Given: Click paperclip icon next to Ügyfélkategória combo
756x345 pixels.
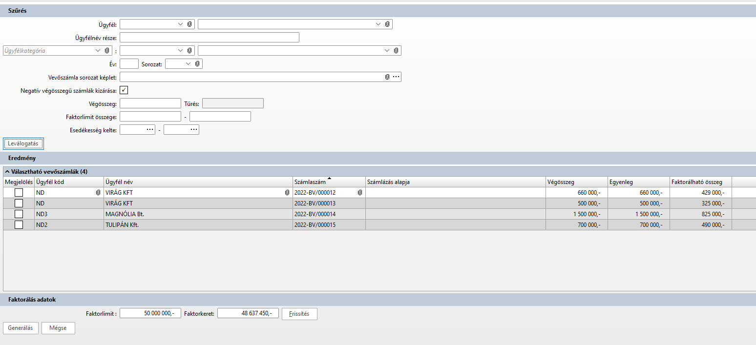Looking at the screenshot, I should click(x=107, y=50).
